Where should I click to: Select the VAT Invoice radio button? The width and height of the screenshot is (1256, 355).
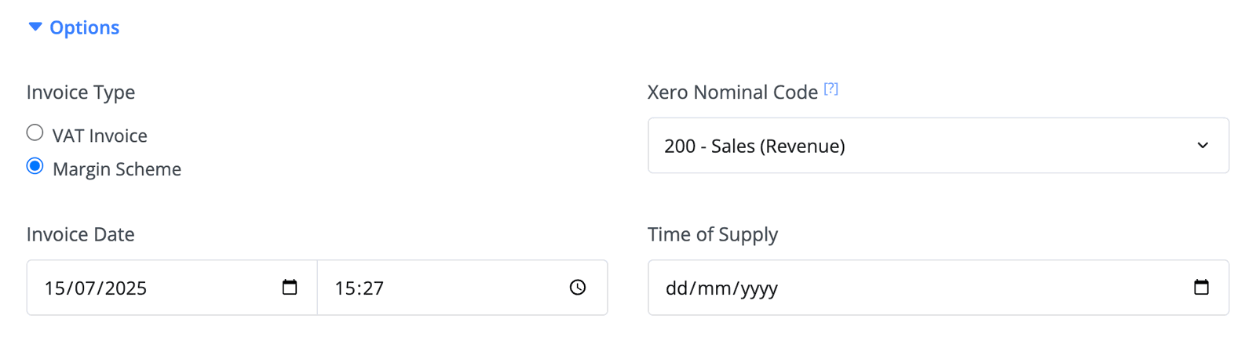click(x=35, y=132)
